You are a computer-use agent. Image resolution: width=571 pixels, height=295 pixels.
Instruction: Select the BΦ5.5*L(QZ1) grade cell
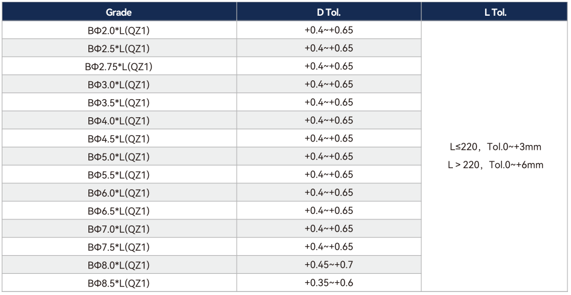119,175
